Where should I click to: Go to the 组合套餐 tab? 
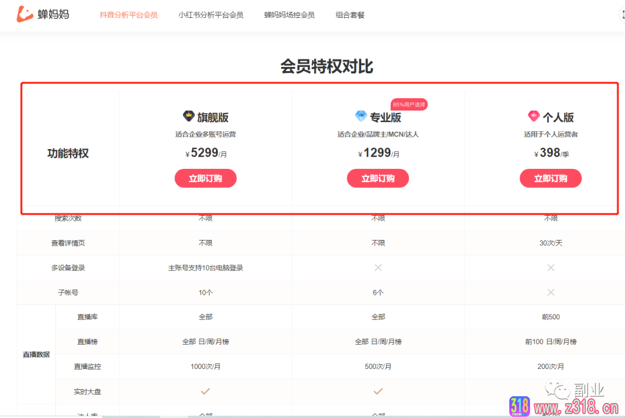click(350, 15)
